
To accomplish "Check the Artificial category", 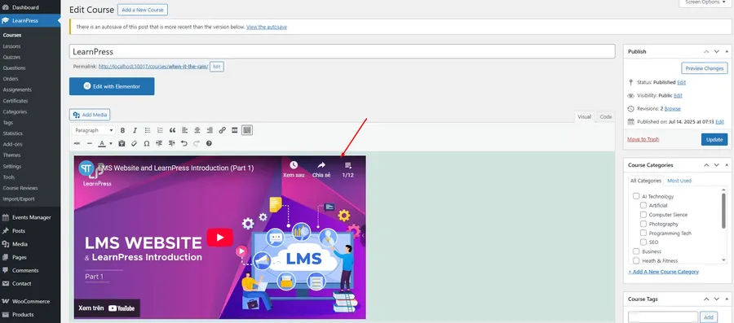I will 643,205.
